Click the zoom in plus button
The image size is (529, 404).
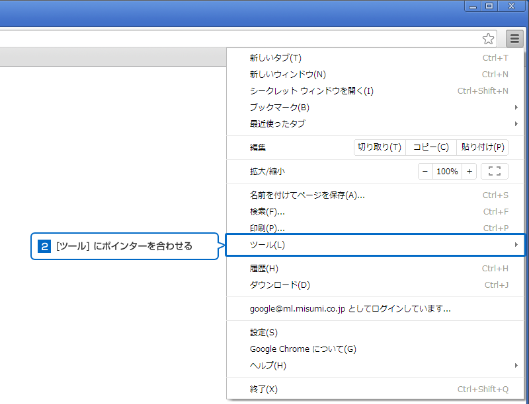coord(469,172)
